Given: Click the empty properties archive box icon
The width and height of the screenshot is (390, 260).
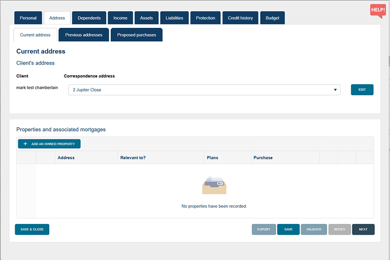Looking at the screenshot, I should coord(214,185).
